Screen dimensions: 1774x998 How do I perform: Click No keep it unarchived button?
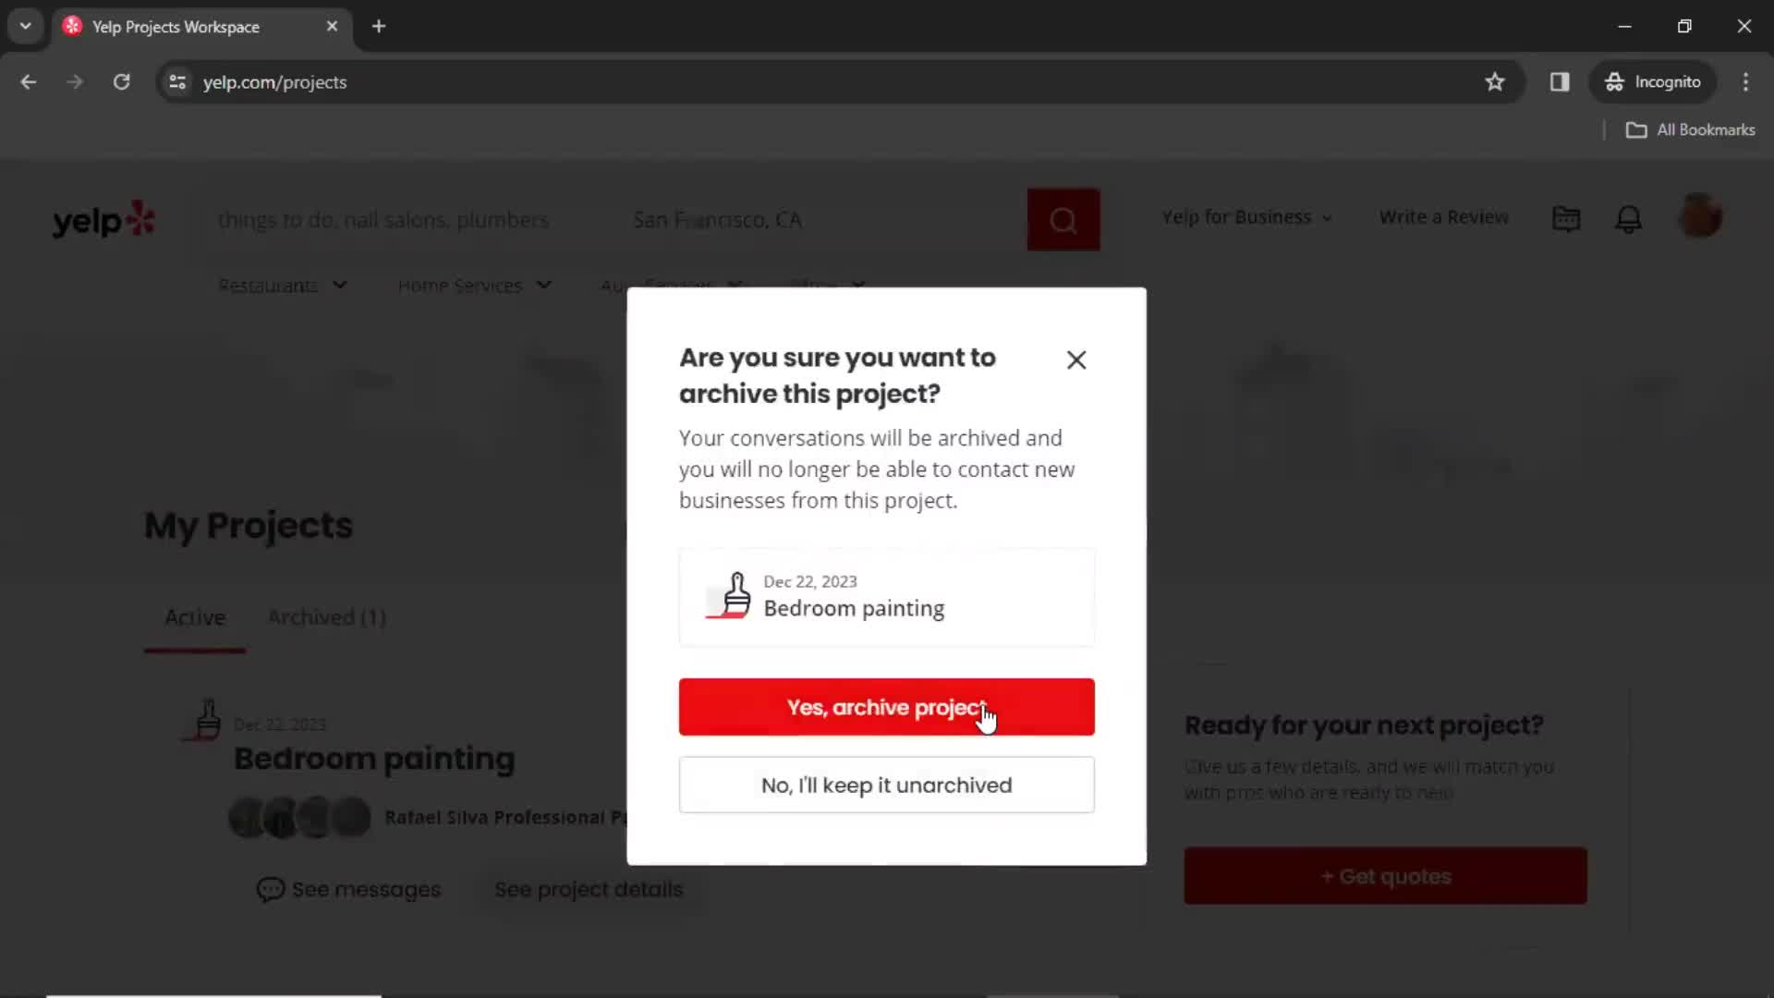pos(887,785)
